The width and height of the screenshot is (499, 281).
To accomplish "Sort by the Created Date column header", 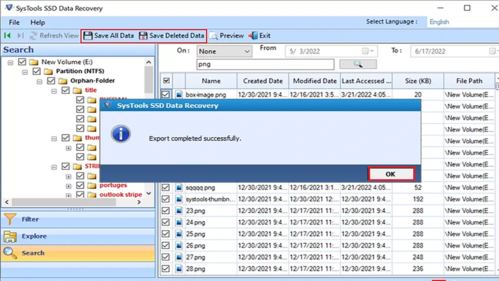I will [x=263, y=81].
